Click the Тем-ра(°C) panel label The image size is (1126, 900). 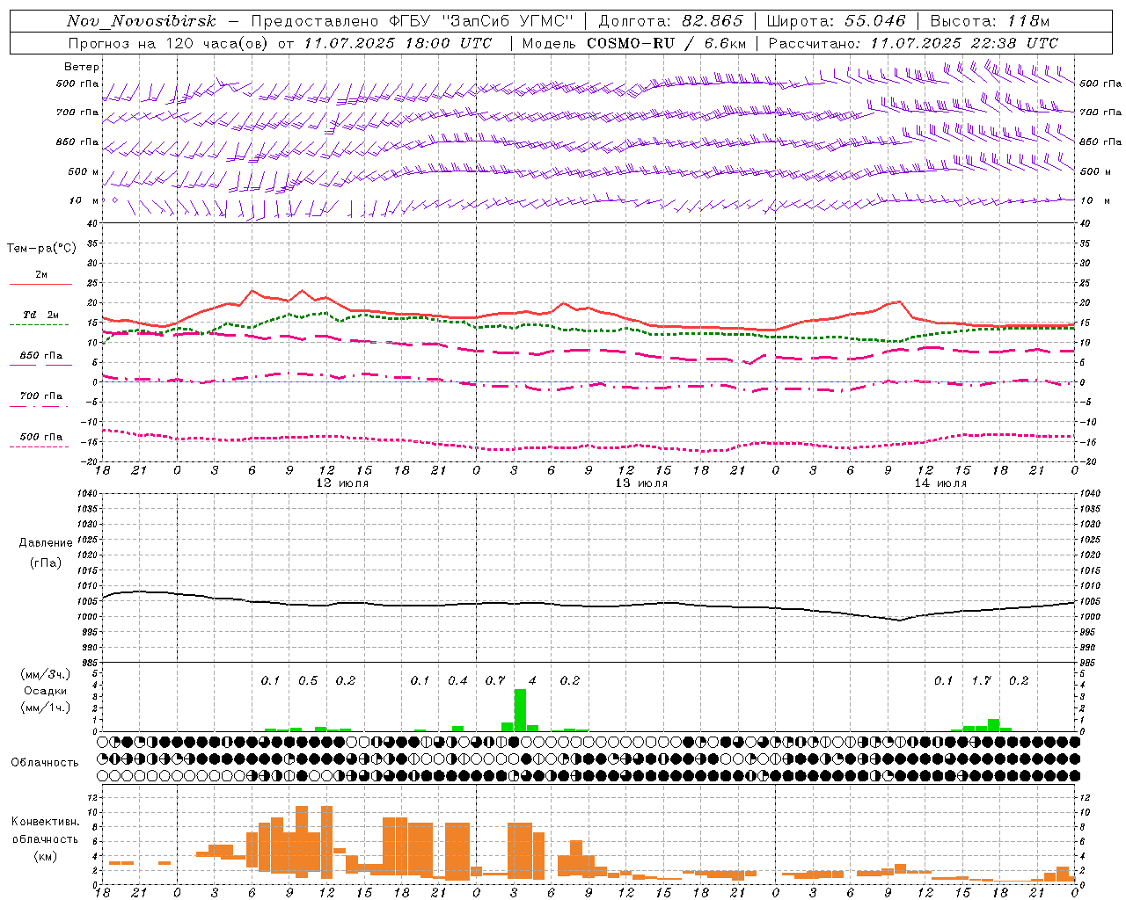point(41,249)
